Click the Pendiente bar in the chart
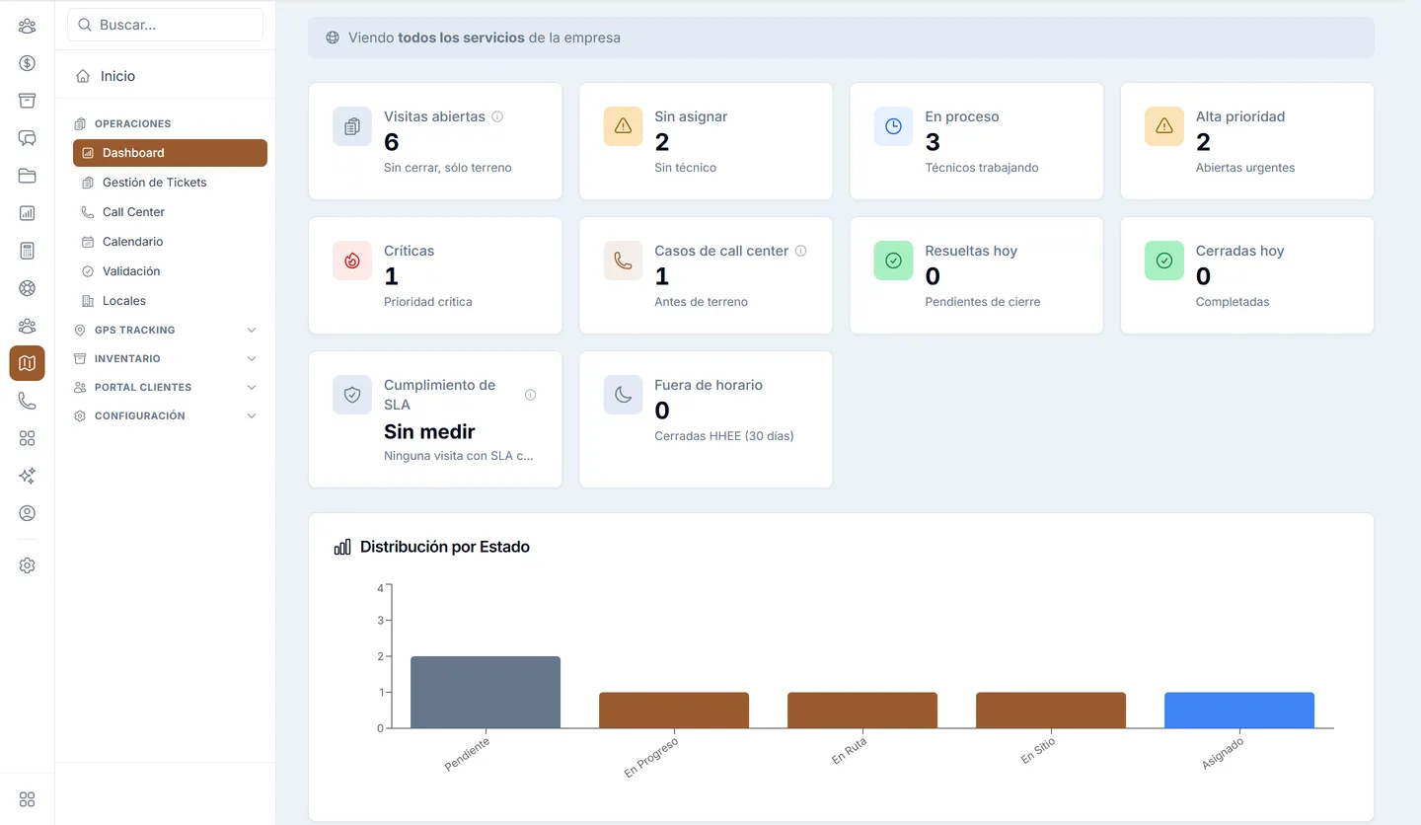Viewport: 1421px width, 825px height. pos(486,693)
